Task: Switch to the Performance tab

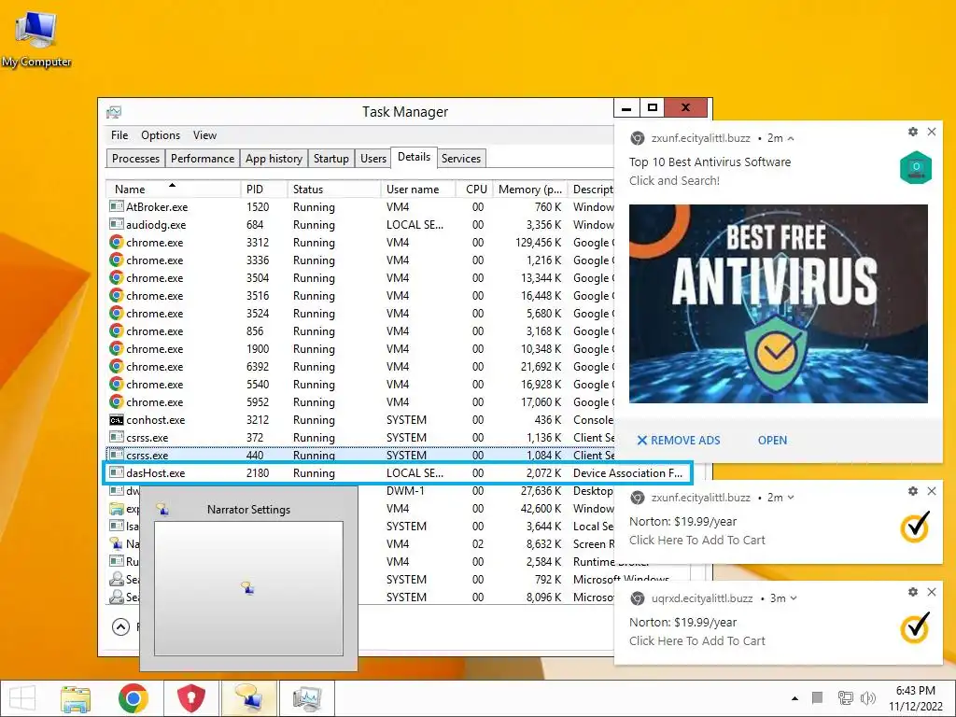Action: pyautogui.click(x=203, y=159)
